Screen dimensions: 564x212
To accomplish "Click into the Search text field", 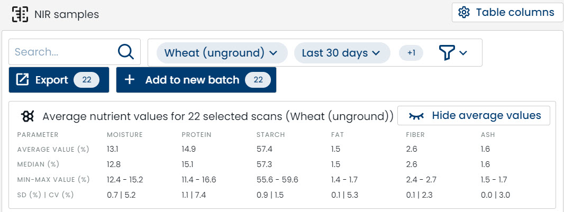I will 63,52.
